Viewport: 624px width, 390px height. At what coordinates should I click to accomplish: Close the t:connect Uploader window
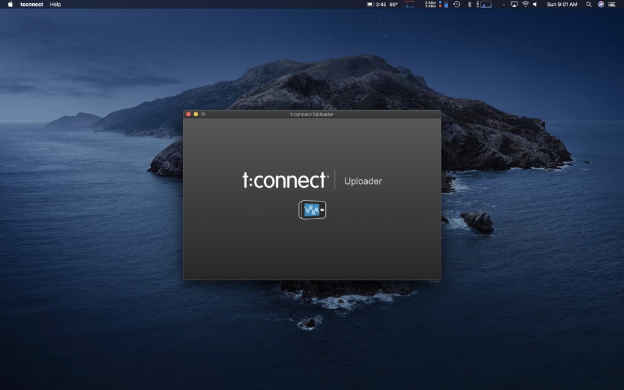[x=189, y=114]
